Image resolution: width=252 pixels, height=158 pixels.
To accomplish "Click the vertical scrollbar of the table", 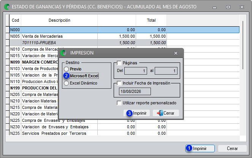I will tap(243, 45).
